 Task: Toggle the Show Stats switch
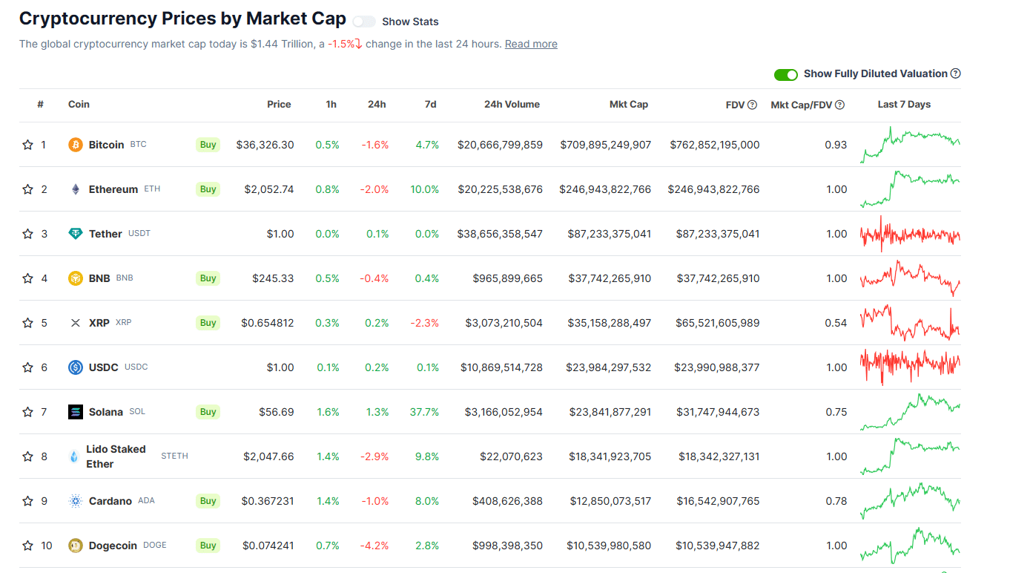(364, 22)
